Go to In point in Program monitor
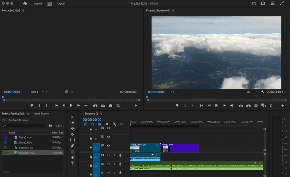The width and height of the screenshot is (290, 177). coord(202,105)
